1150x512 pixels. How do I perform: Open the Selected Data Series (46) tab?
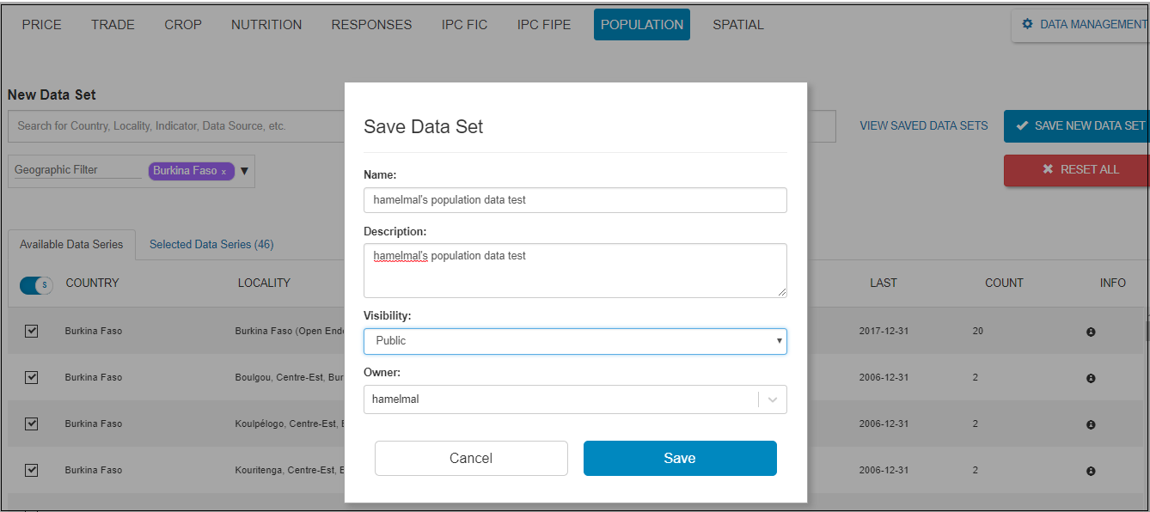[x=211, y=245]
